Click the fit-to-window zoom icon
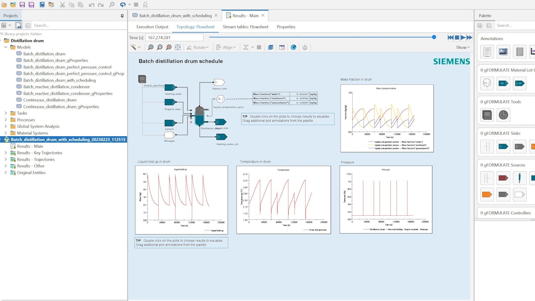The width and height of the screenshot is (535, 301). (178, 47)
